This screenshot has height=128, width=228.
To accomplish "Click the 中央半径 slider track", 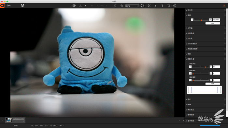I will (x=201, y=67).
